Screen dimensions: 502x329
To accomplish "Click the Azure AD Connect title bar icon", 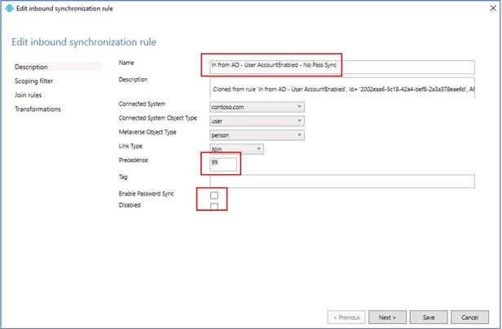I will coord(9,8).
